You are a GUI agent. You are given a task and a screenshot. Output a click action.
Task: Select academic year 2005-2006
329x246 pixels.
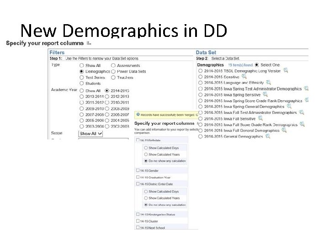coord(82,120)
